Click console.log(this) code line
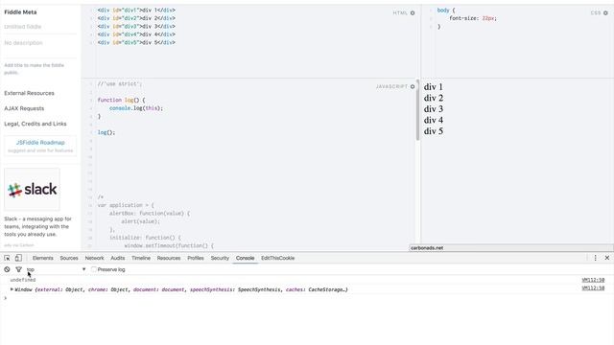Screen dimensions: 614x345 click(x=136, y=108)
